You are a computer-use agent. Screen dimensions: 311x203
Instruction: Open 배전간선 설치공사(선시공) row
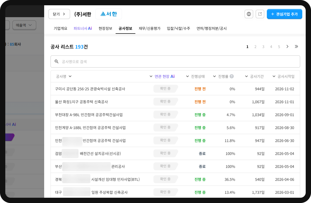point(175,153)
